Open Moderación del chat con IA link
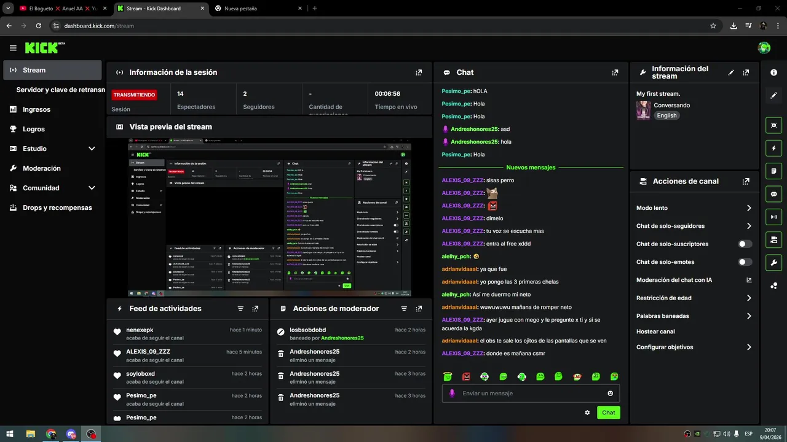The image size is (787, 442). click(x=694, y=280)
